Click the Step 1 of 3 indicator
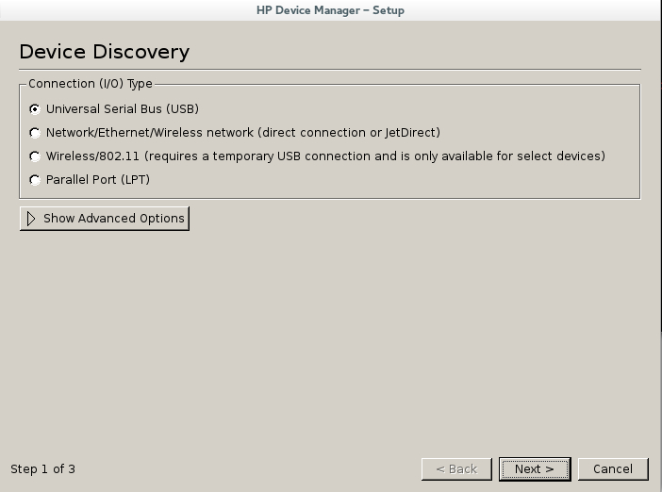The height and width of the screenshot is (492, 662). pyautogui.click(x=42, y=469)
